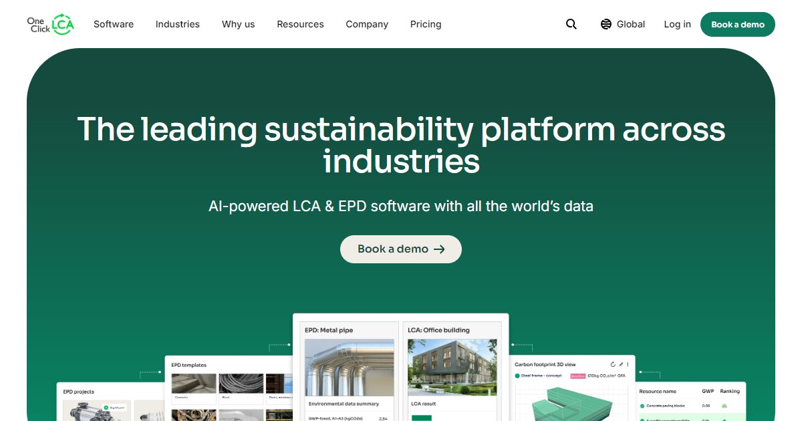Click the refresh icon on Carbon footprint 3D view

point(613,364)
